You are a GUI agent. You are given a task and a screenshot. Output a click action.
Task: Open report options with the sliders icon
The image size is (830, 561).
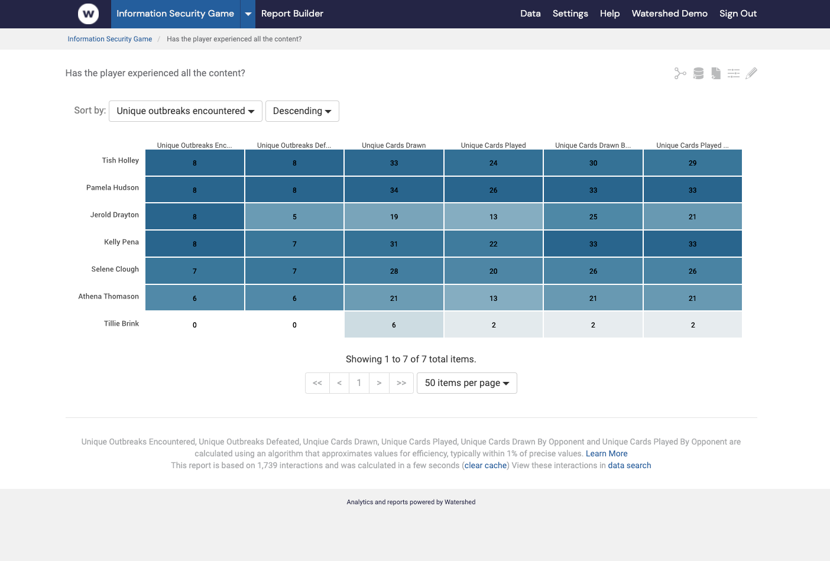(734, 73)
